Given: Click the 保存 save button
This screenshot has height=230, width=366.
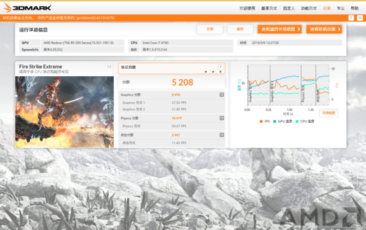Looking at the screenshot, I should click(x=240, y=29).
